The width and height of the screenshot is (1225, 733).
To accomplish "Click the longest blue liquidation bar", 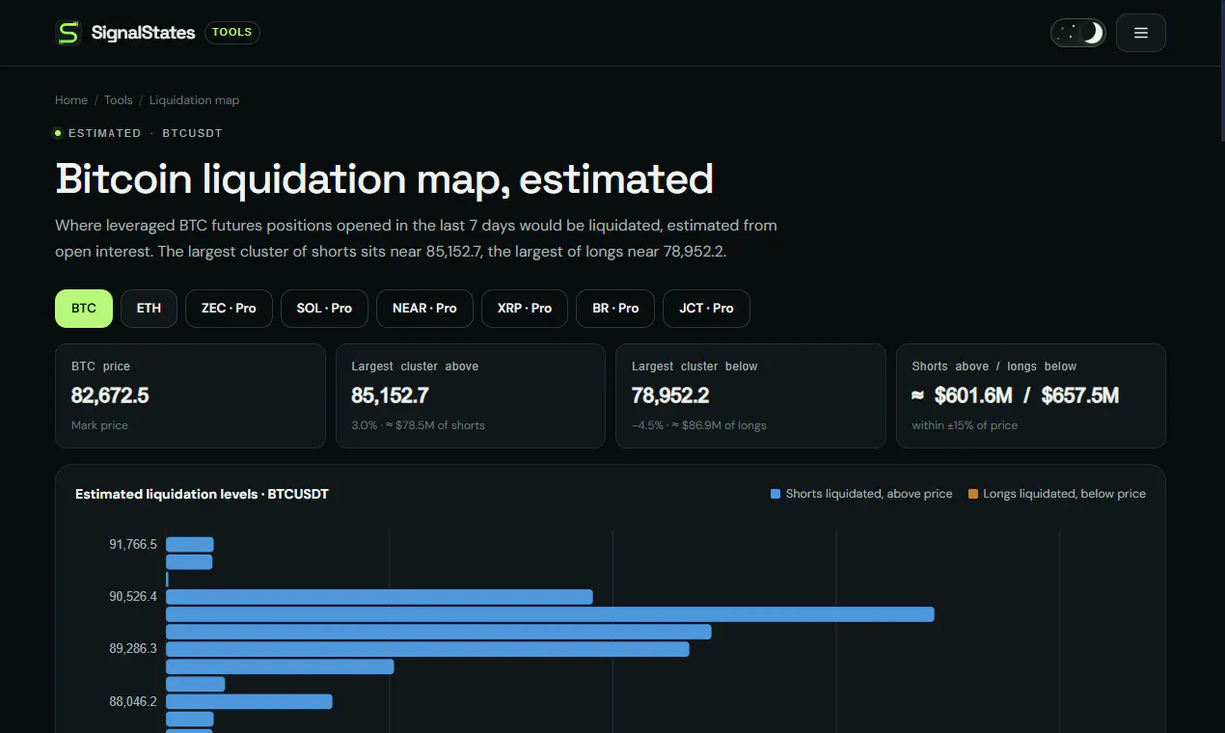I will click(x=550, y=614).
